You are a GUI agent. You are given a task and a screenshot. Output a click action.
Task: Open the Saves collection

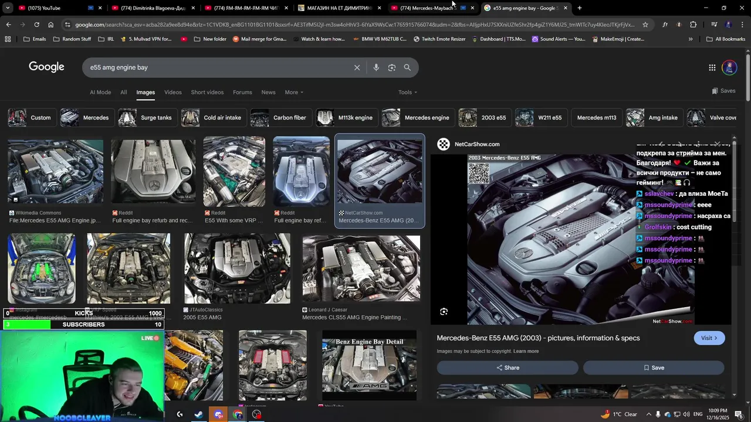723,91
